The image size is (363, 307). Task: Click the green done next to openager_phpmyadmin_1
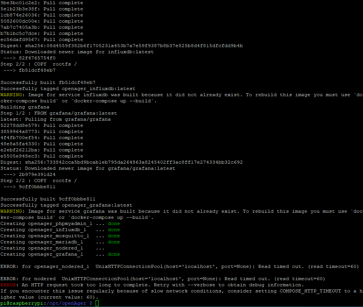(114, 224)
